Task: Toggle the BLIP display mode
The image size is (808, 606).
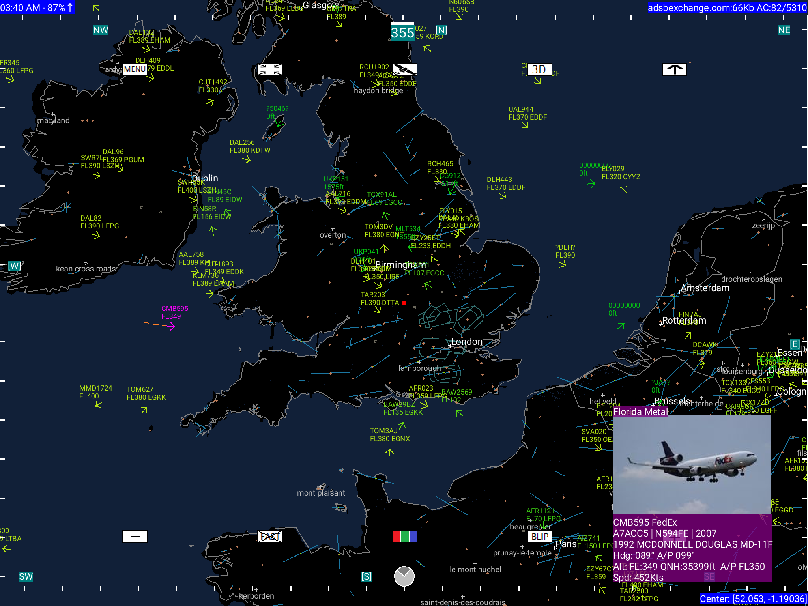Action: pyautogui.click(x=539, y=537)
